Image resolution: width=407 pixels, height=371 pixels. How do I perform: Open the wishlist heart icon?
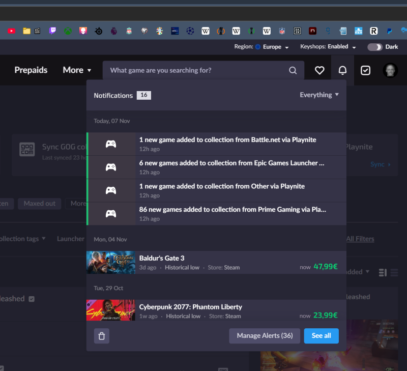coord(319,70)
